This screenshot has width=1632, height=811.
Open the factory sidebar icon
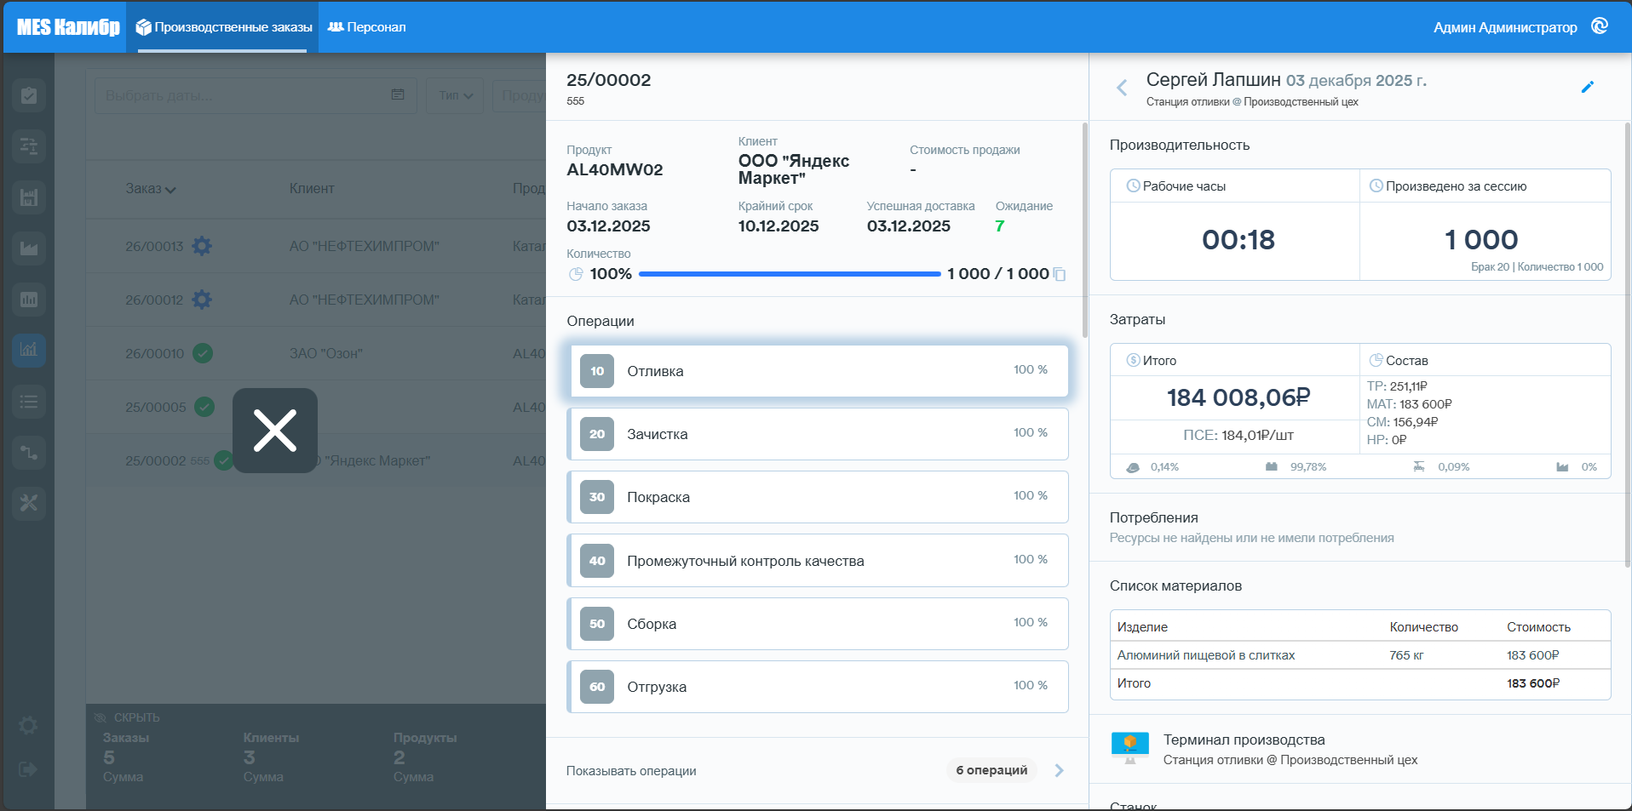click(x=29, y=248)
